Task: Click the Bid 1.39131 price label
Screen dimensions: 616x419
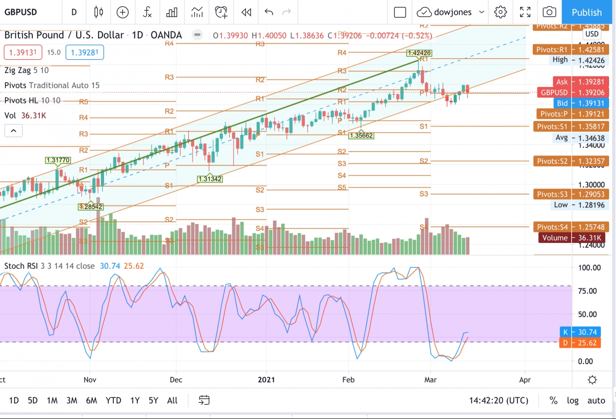Action: [581, 103]
